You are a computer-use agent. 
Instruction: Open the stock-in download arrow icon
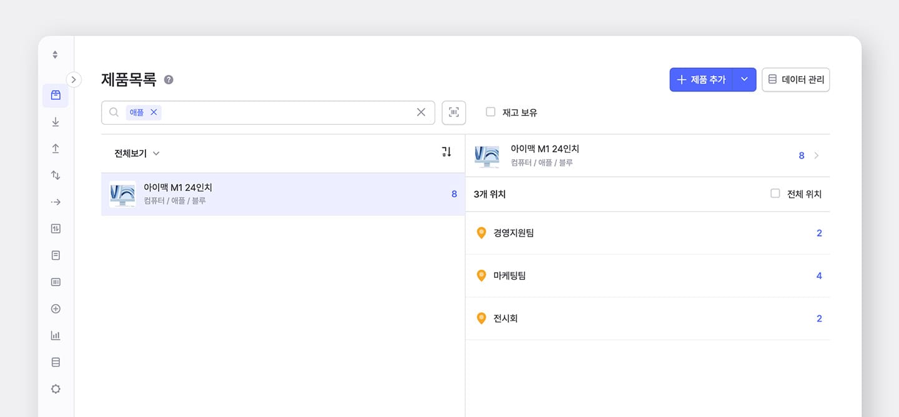click(56, 122)
